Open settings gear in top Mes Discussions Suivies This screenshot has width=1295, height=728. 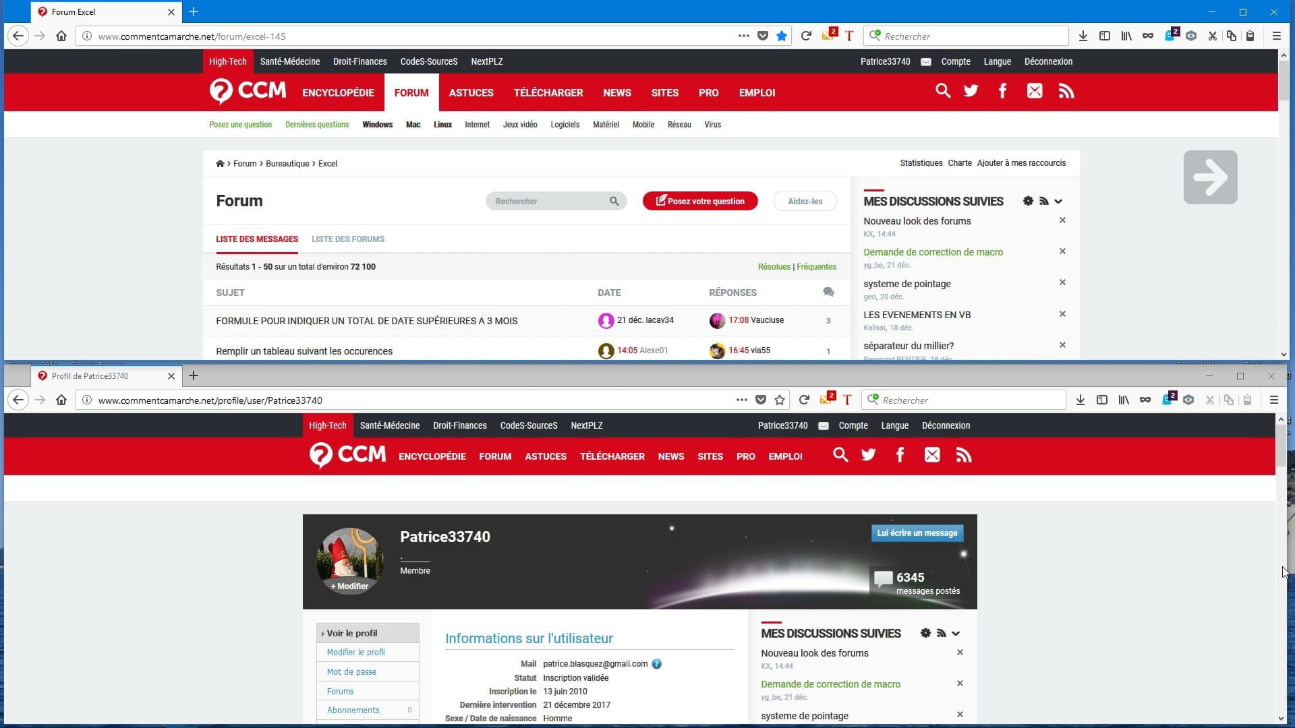click(1028, 201)
